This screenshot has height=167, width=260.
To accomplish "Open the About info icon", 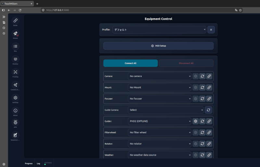I will (x=15, y=110).
